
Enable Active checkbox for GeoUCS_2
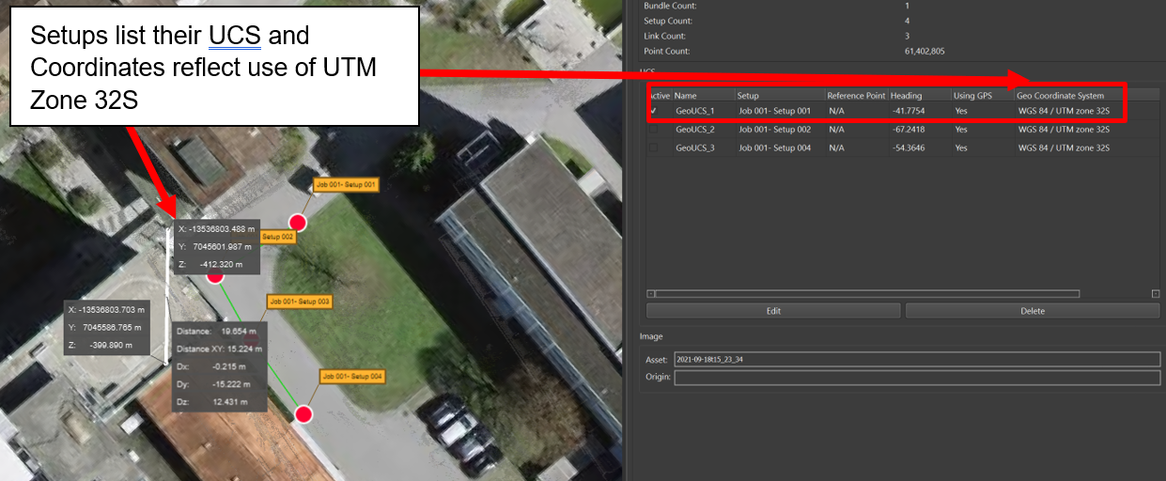coord(654,130)
